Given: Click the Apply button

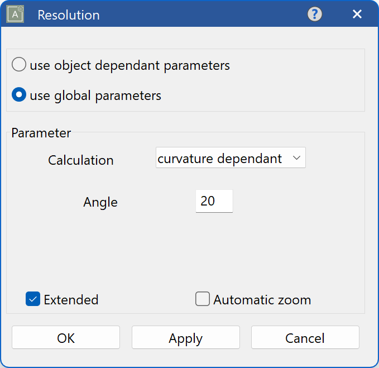Looking at the screenshot, I should (x=186, y=337).
